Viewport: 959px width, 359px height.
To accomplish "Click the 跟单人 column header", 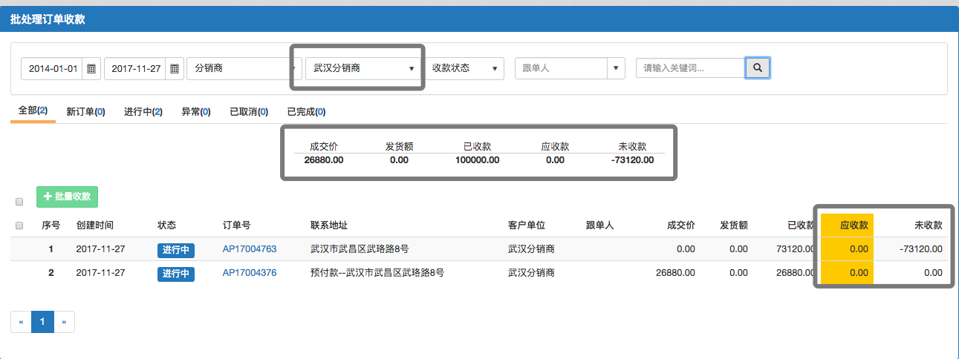I will coord(599,225).
